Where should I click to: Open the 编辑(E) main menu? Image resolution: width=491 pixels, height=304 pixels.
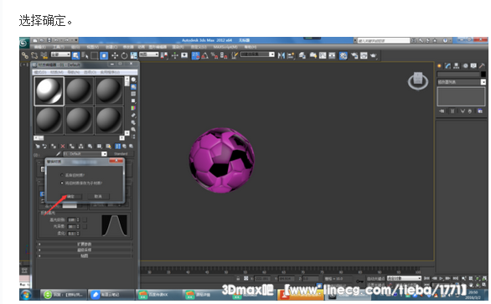coord(39,47)
